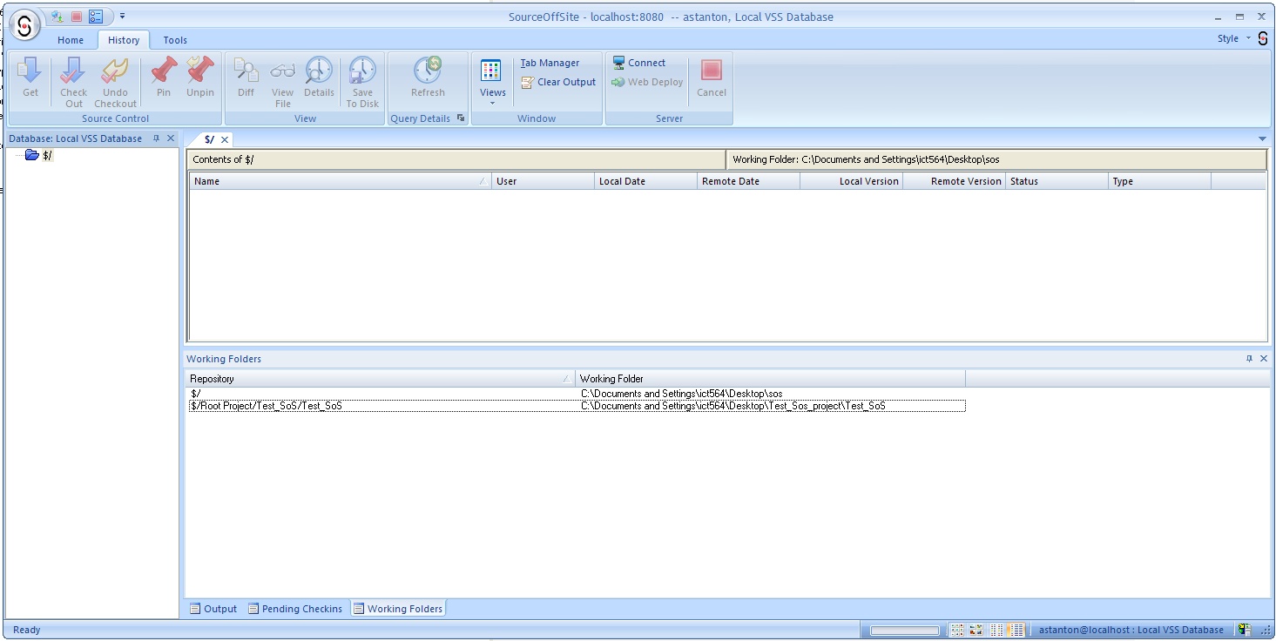The image size is (1276, 641).
Task: Open the quick access toolbar customize arrow
Action: point(123,17)
